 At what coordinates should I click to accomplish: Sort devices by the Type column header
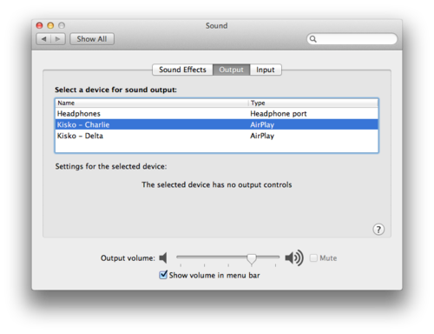(x=313, y=104)
